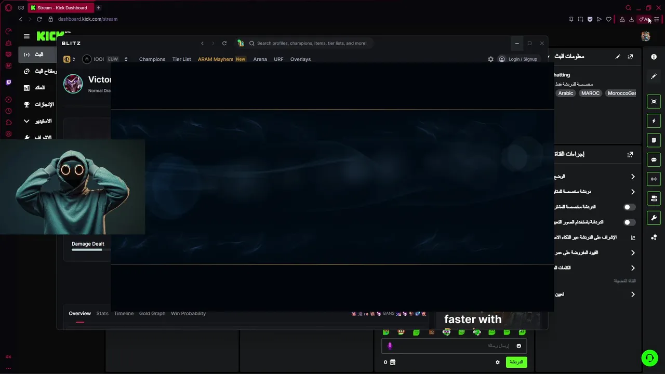Open revenue item in Kick sidebar
The height and width of the screenshot is (374, 665).
(38, 88)
